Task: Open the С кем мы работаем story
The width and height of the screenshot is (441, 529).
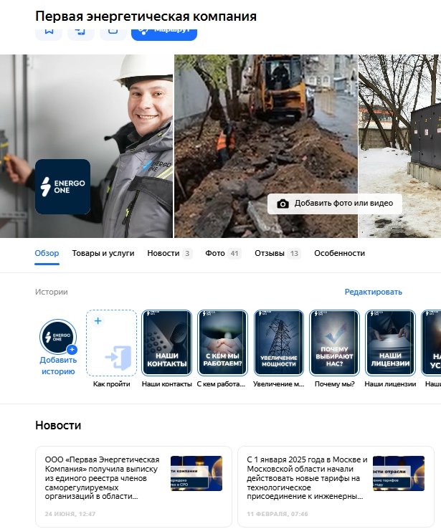Action: click(222, 343)
